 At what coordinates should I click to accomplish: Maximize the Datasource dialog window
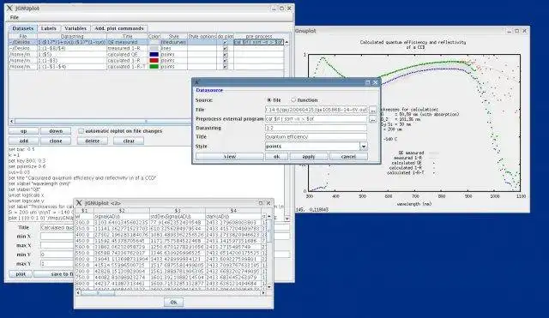(x=368, y=82)
